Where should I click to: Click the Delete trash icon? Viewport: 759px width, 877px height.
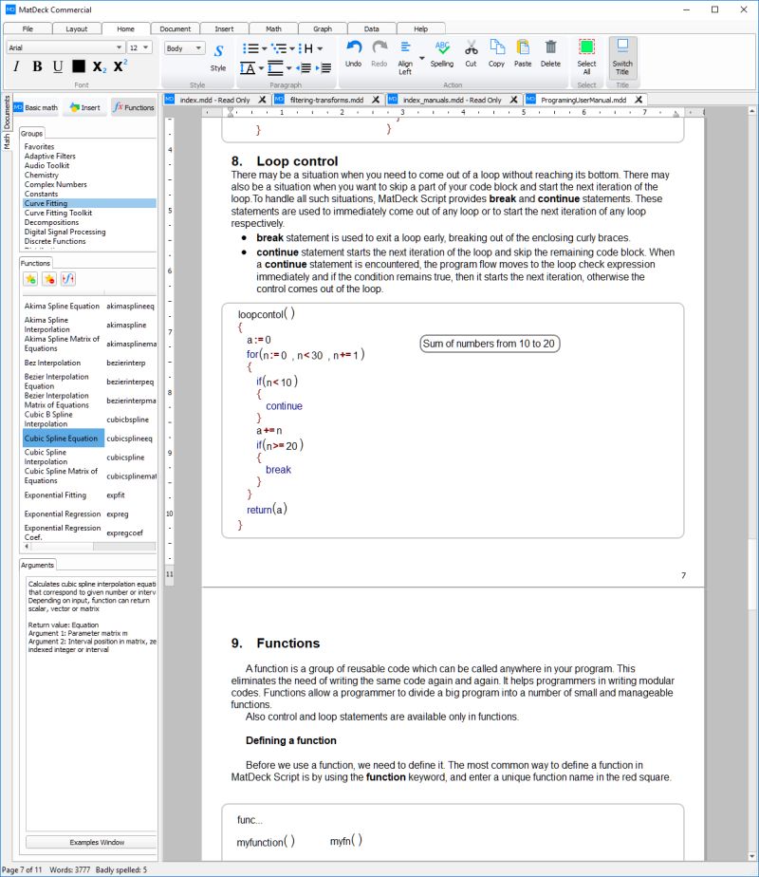550,54
